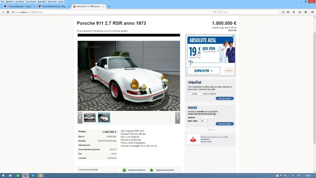Bookmark this page with the star icon

click(x=283, y=12)
